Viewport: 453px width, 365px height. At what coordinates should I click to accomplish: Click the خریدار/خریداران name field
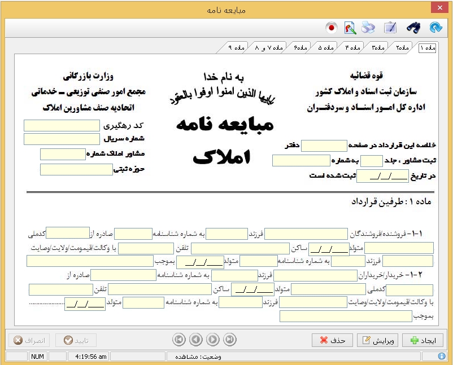(316, 275)
